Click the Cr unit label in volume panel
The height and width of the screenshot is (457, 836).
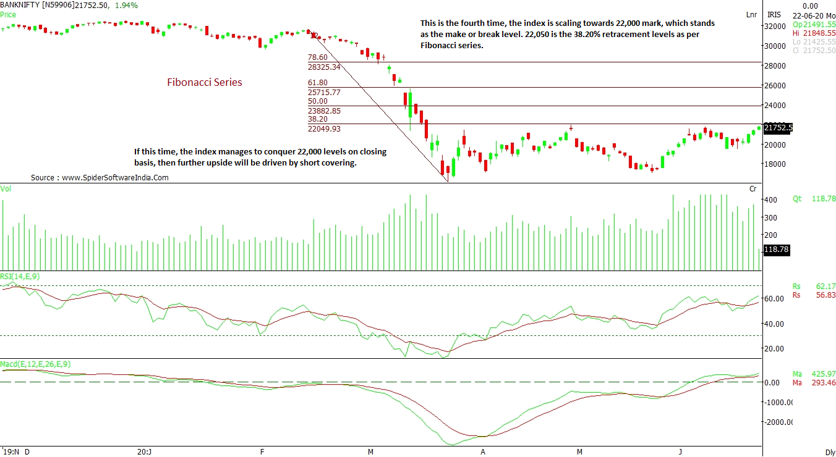[753, 188]
